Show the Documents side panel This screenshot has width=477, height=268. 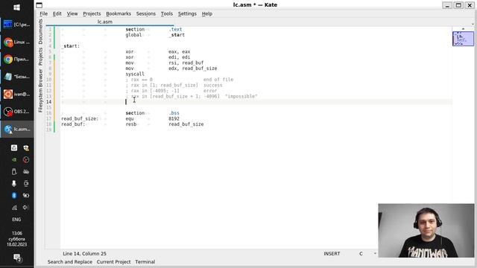[41, 31]
